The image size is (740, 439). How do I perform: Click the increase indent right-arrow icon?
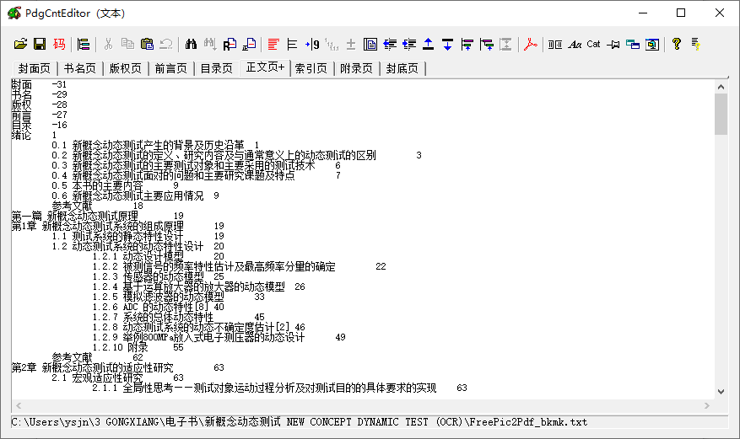pos(409,45)
